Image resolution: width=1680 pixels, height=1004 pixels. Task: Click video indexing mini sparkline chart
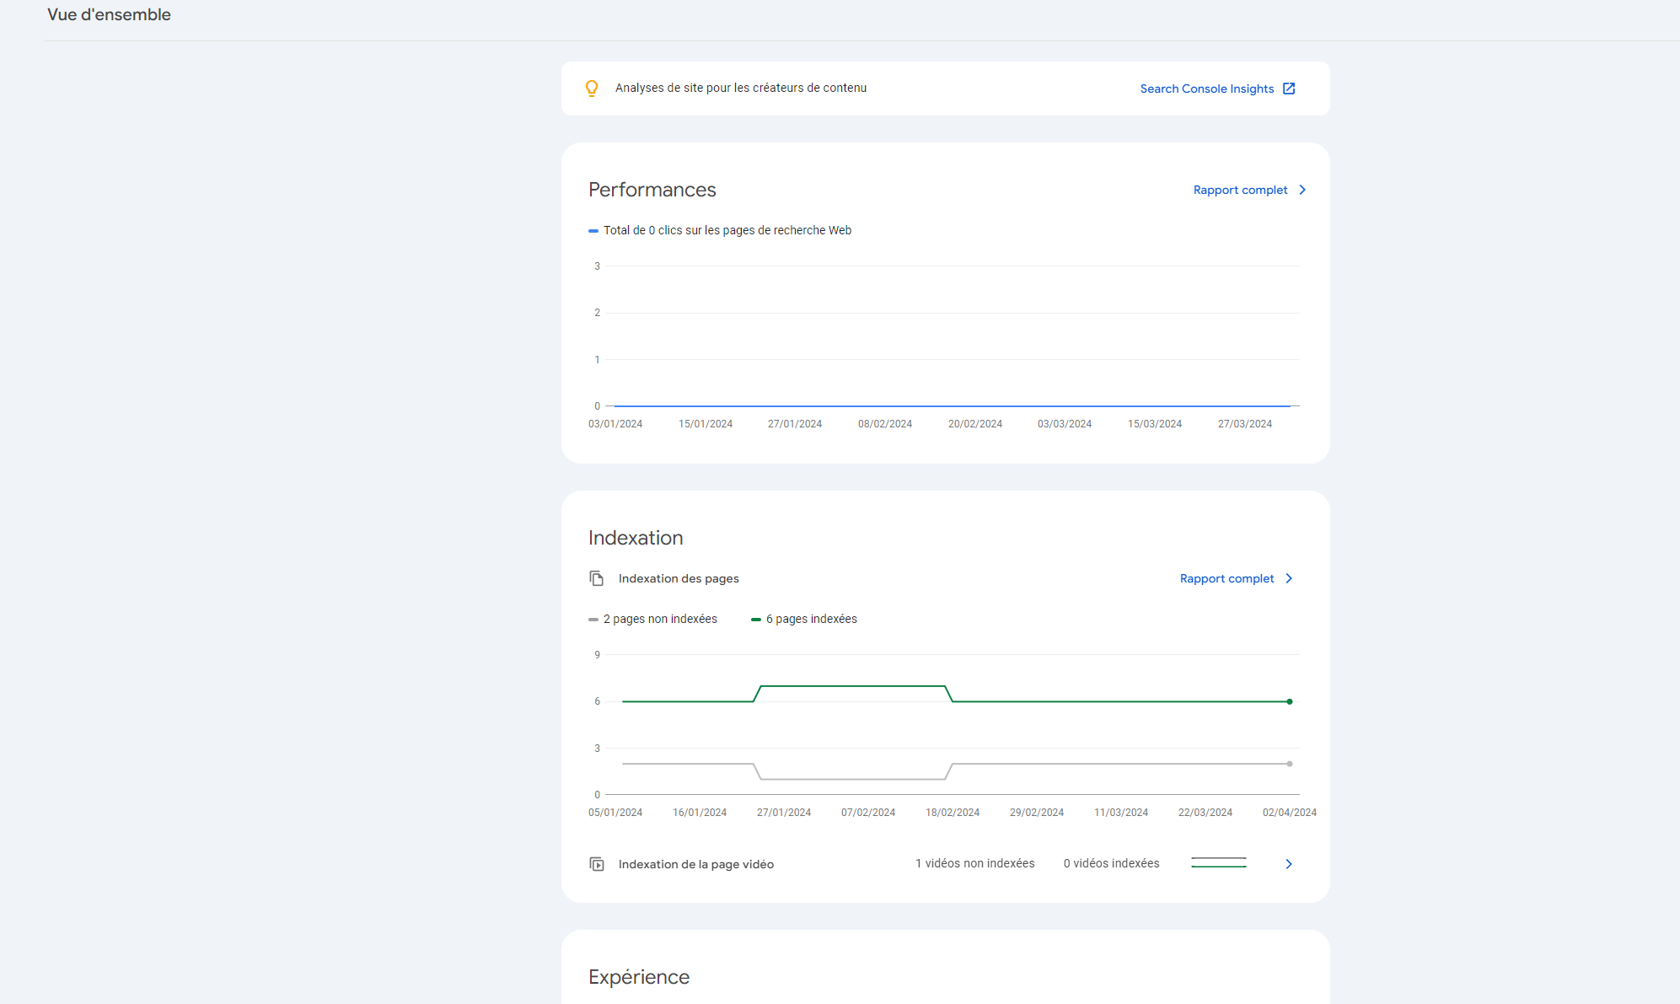[x=1218, y=862]
